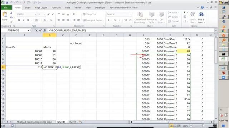This screenshot has width=229, height=128.
Task: Toggle Italic formatting
Action: pos(23,20)
